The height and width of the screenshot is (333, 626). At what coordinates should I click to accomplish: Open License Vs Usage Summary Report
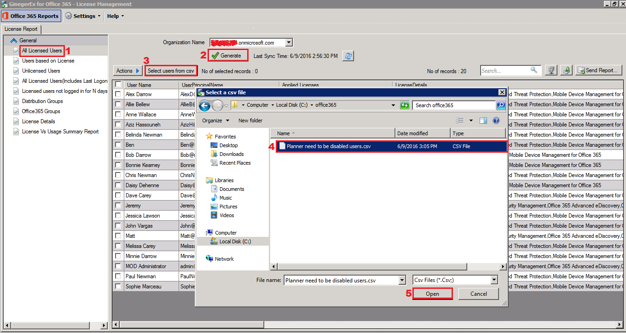[60, 132]
